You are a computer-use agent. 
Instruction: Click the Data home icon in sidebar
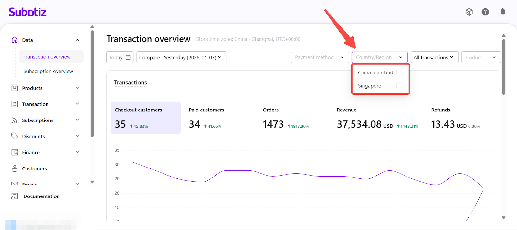coord(15,40)
